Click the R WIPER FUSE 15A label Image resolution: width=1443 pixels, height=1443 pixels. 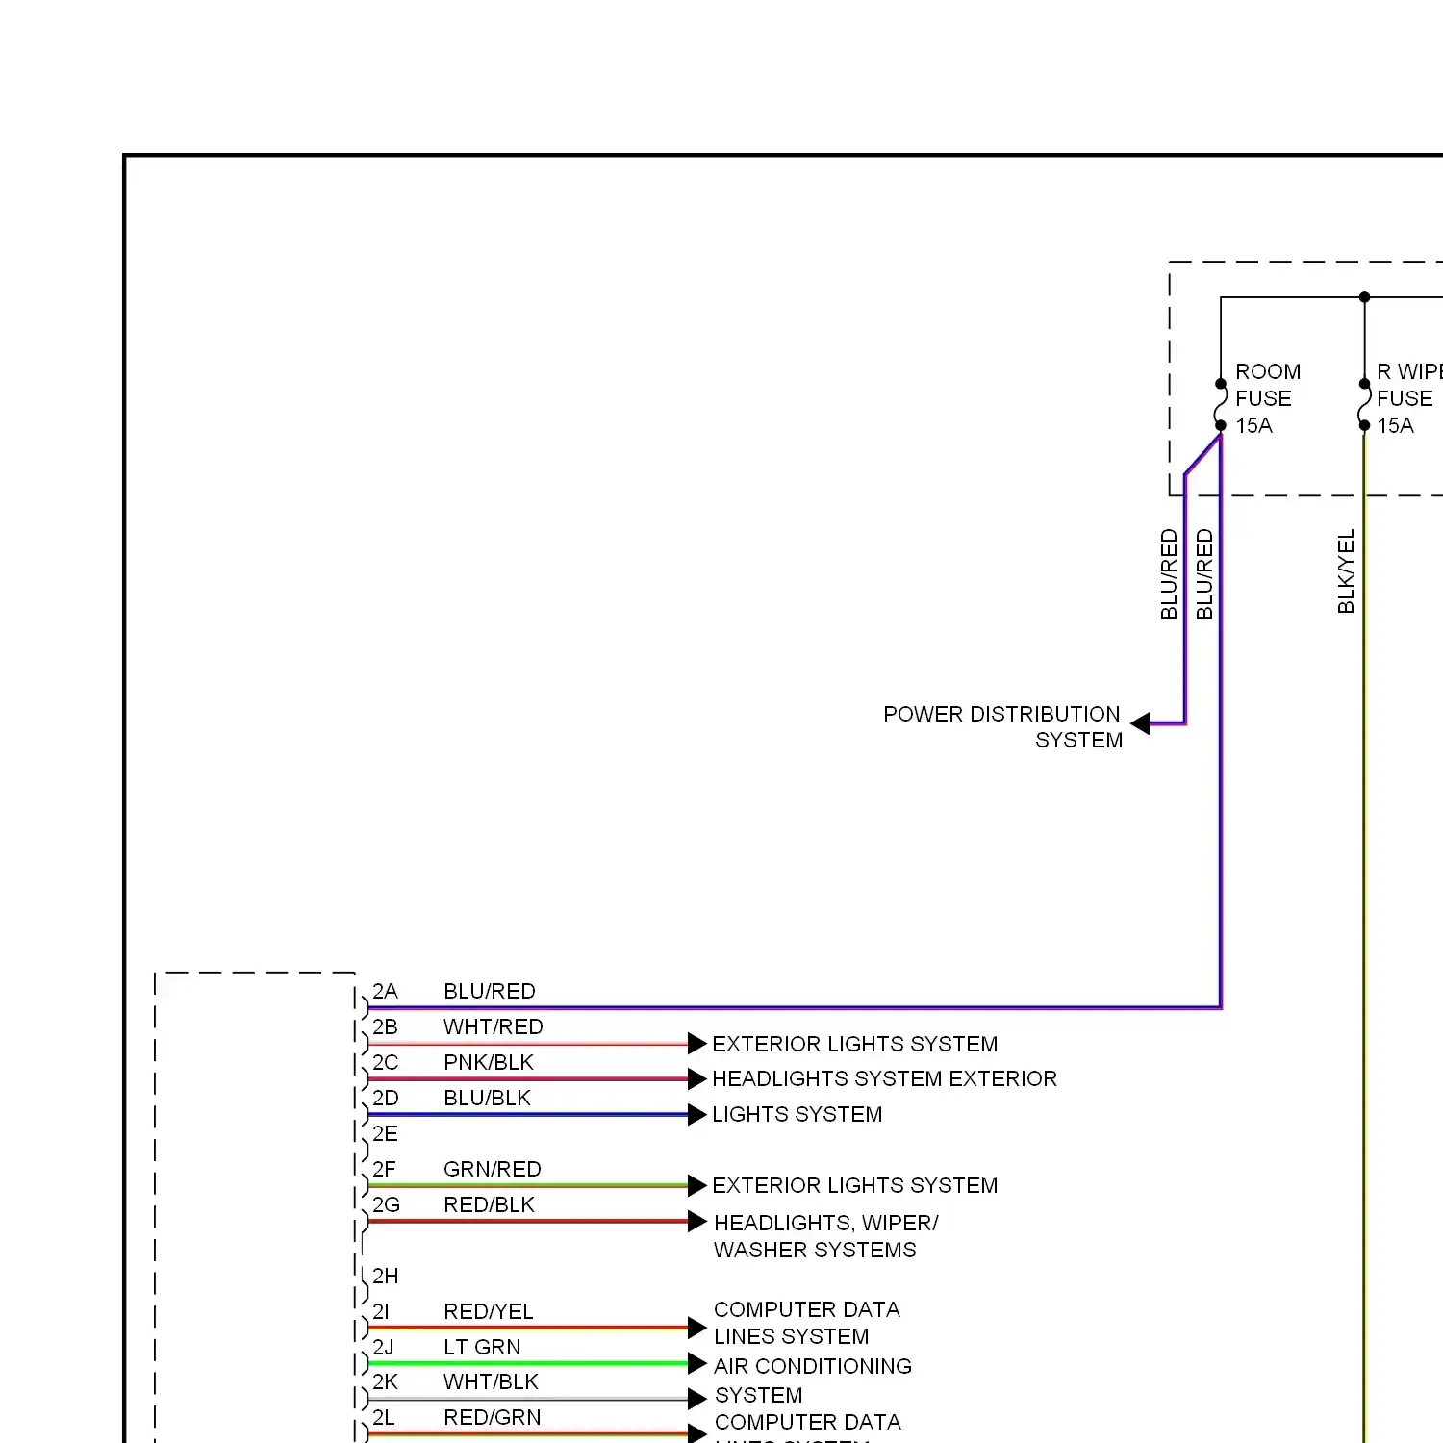1409,398
